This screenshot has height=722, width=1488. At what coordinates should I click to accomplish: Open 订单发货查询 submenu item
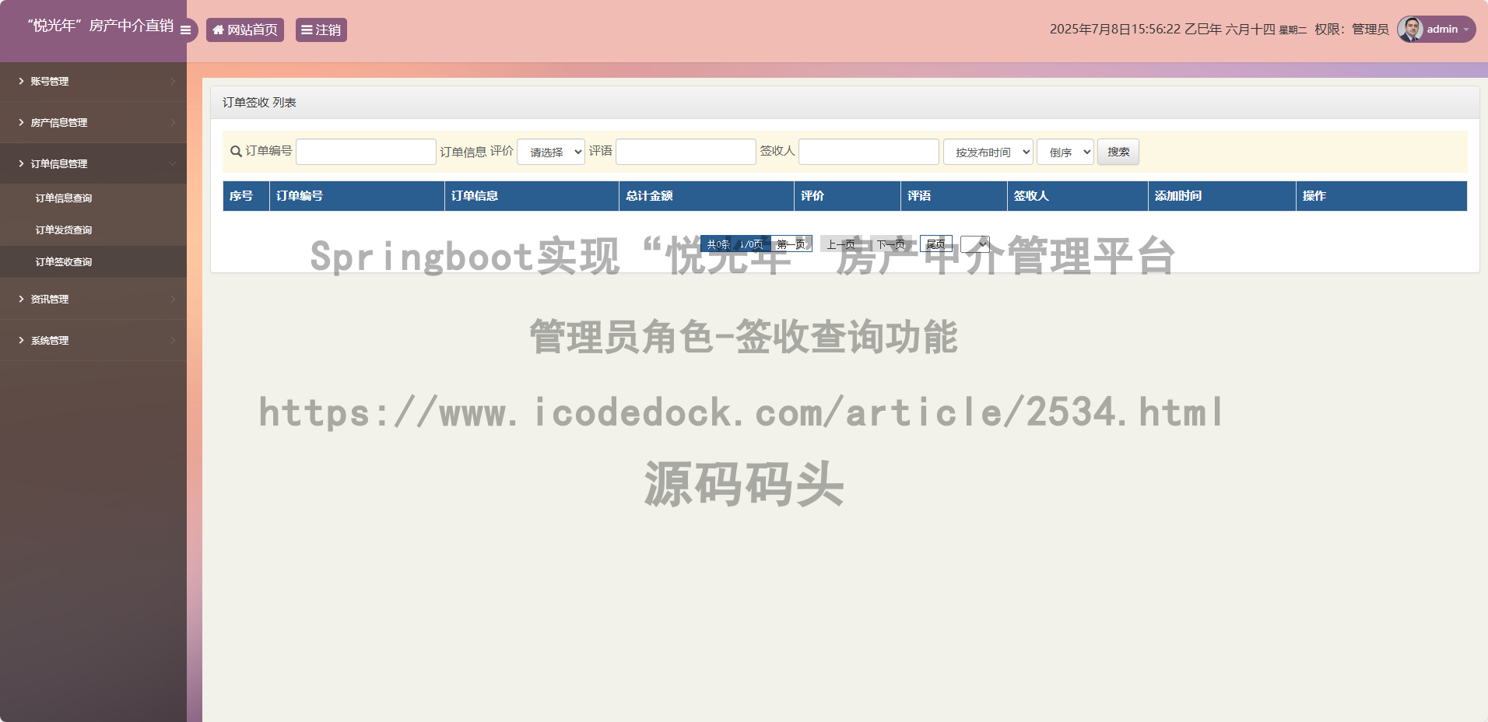point(93,230)
